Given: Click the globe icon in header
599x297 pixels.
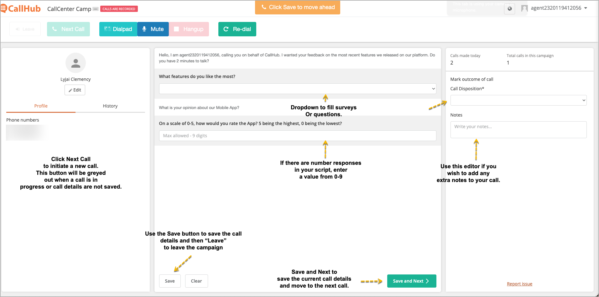Looking at the screenshot, I should coord(510,9).
